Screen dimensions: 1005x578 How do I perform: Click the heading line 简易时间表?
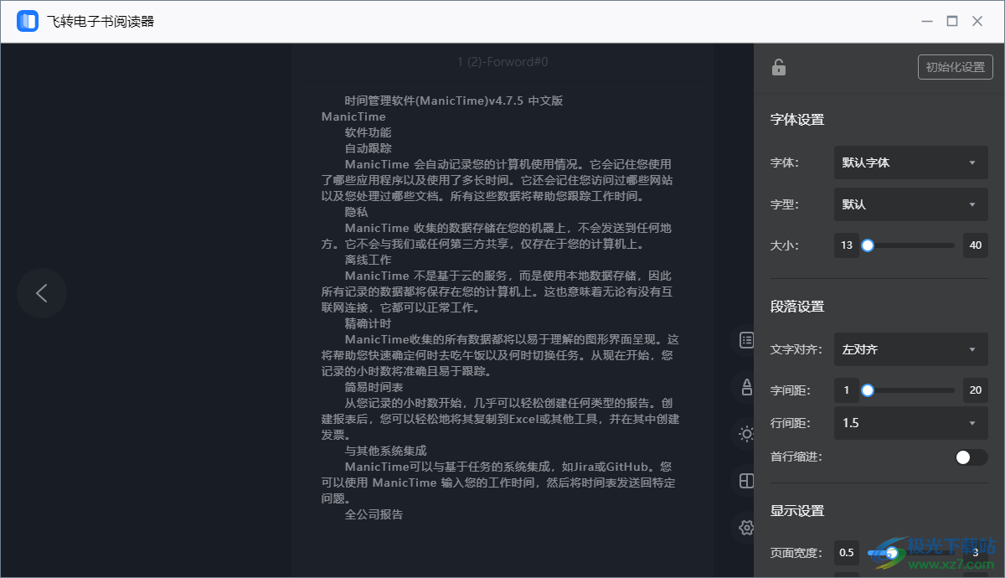pos(374,387)
